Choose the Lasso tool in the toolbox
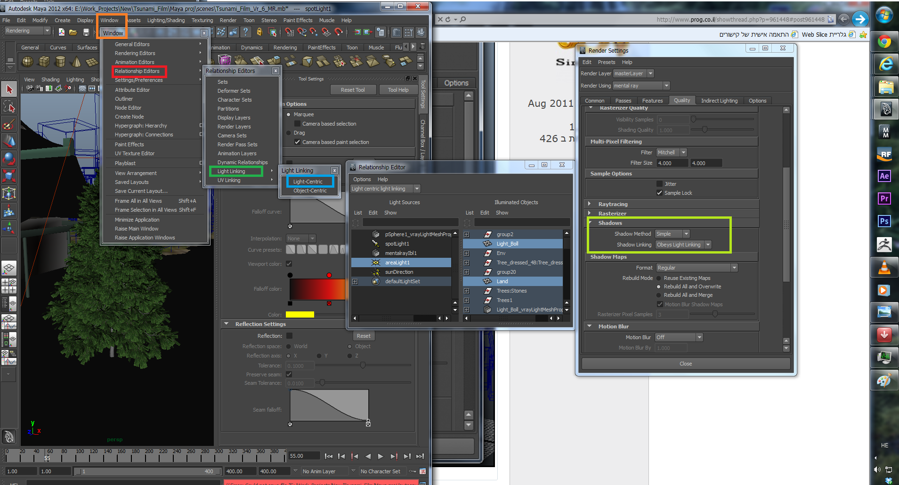Image resolution: width=899 pixels, height=485 pixels. tap(9, 107)
